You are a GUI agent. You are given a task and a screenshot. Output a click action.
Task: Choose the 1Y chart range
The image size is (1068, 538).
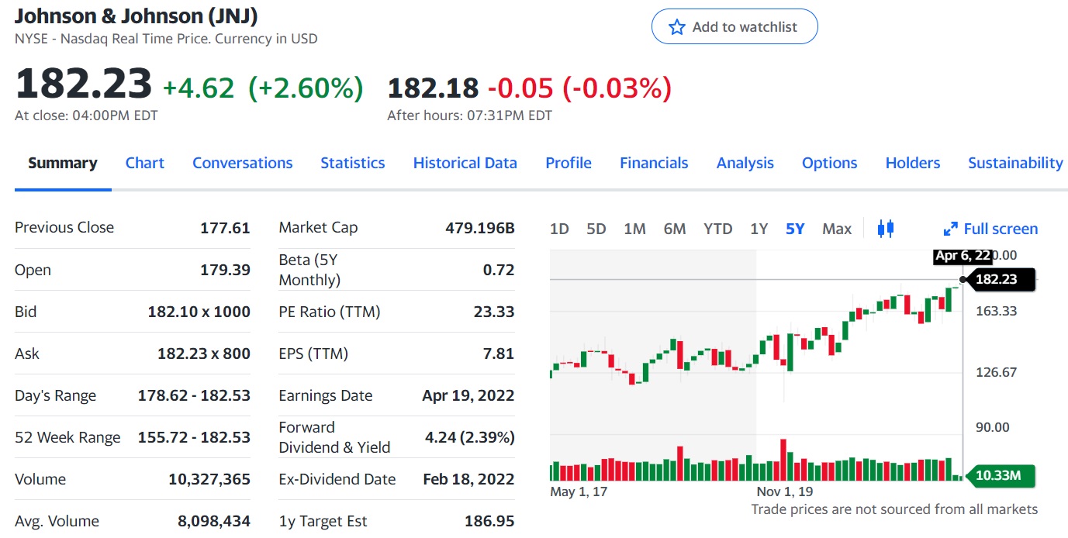(759, 229)
